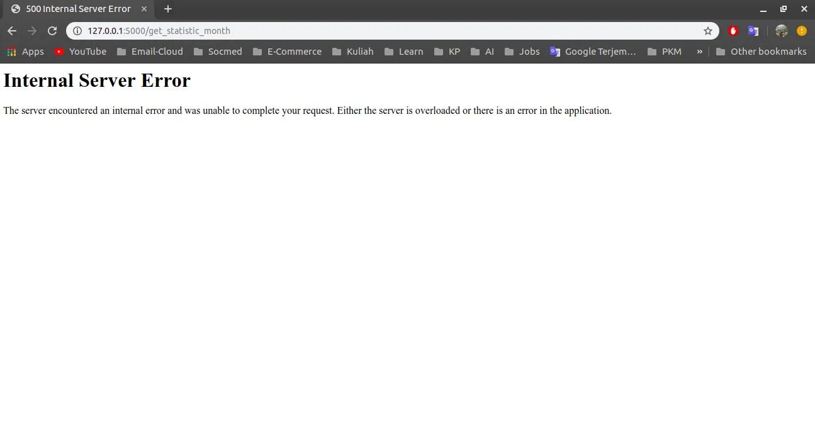View site information icon in address bar
Viewport: 815px width, 448px height.
pos(77,31)
